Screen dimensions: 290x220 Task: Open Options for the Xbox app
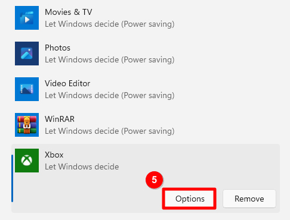click(x=189, y=199)
